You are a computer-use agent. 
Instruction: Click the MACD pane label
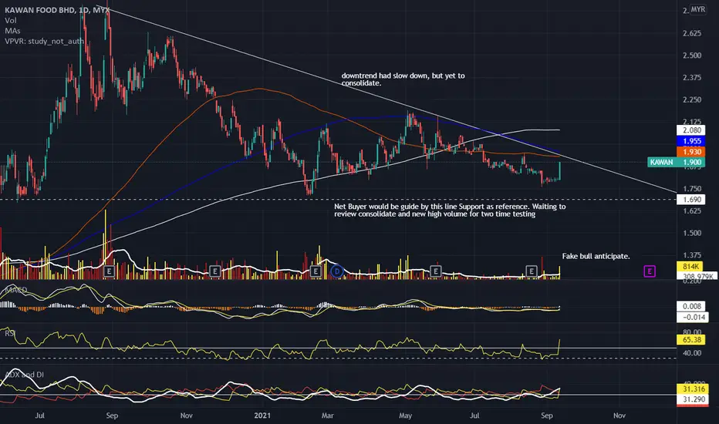[16, 290]
